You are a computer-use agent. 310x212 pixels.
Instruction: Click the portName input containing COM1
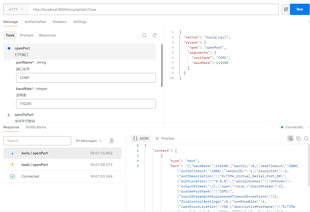pyautogui.click(x=86, y=78)
